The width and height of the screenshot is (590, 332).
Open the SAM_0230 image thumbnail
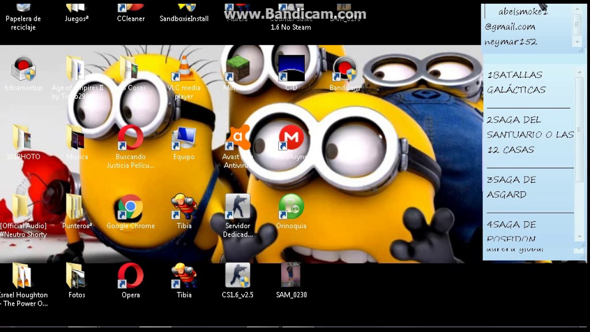click(291, 280)
